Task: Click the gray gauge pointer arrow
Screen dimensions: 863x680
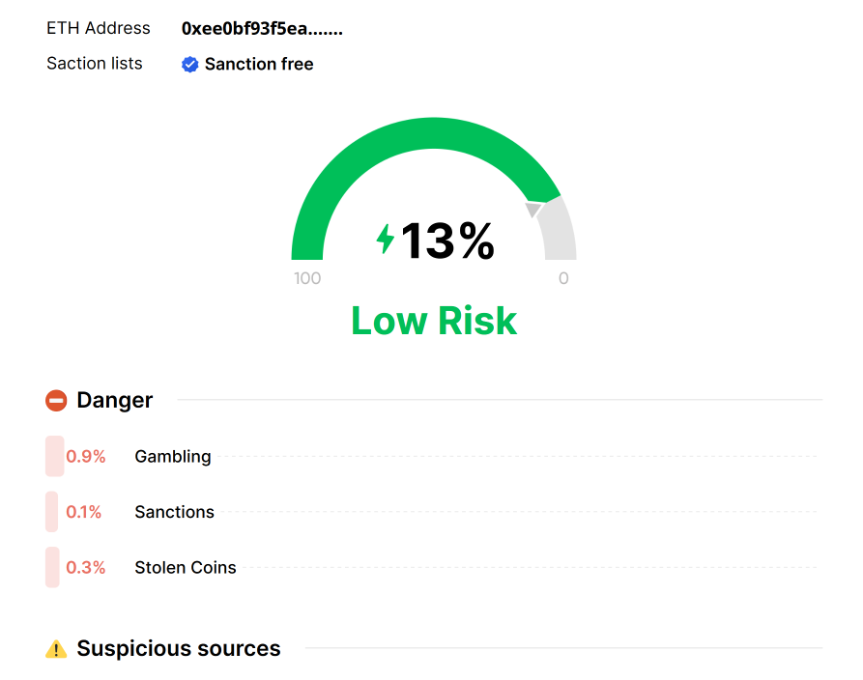Action: [x=534, y=210]
